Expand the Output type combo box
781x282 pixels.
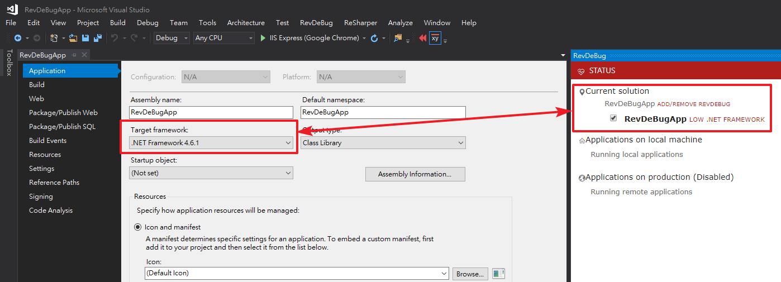(383, 143)
